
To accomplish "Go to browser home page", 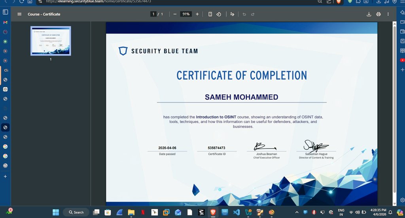I will (30, 1).
